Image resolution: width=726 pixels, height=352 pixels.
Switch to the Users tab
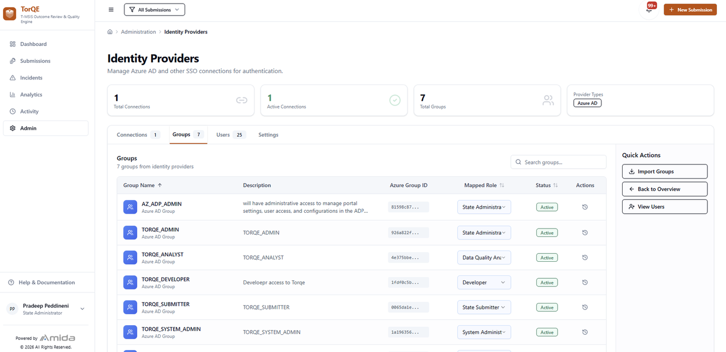(230, 135)
